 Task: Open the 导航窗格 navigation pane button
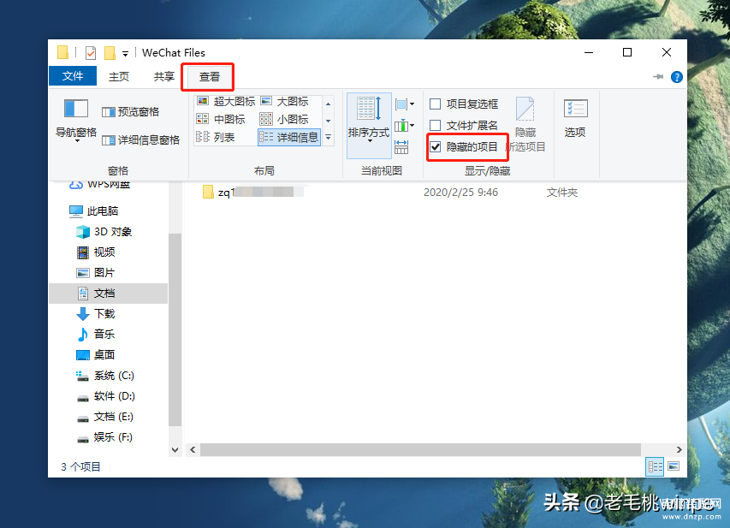click(76, 119)
